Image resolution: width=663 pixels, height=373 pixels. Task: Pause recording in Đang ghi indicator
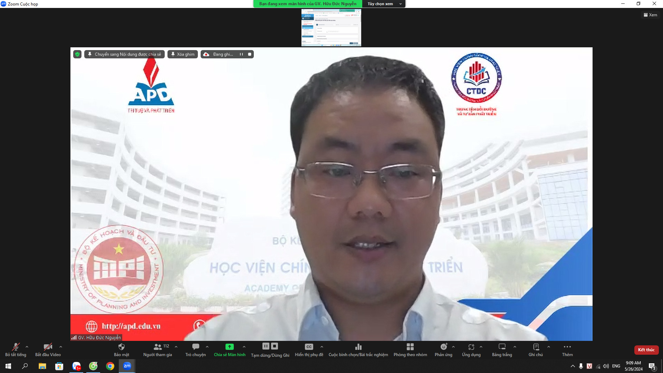pos(241,54)
